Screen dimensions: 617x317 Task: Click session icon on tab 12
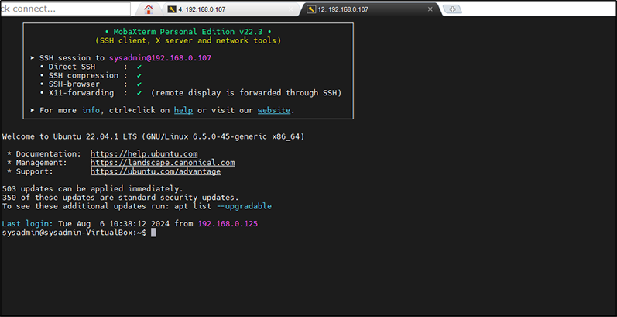pos(310,9)
